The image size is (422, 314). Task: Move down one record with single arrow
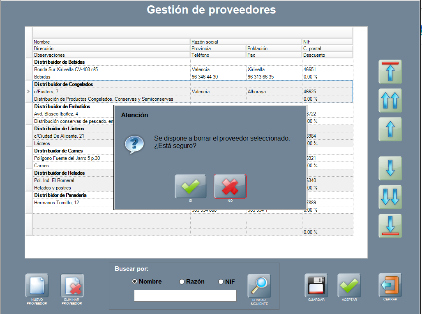(390, 168)
